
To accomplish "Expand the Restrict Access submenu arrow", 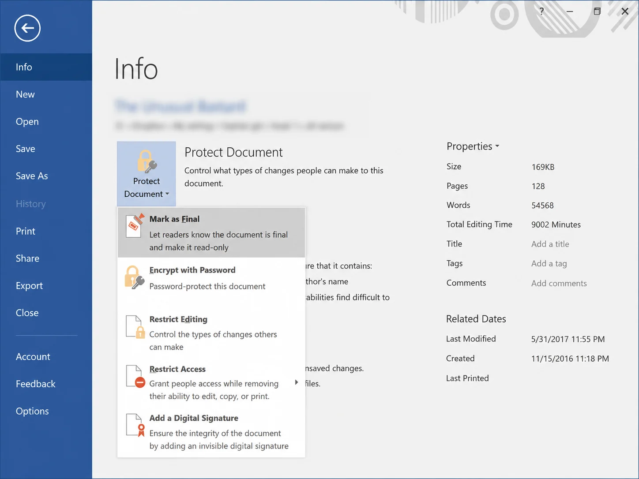I will coord(297,382).
